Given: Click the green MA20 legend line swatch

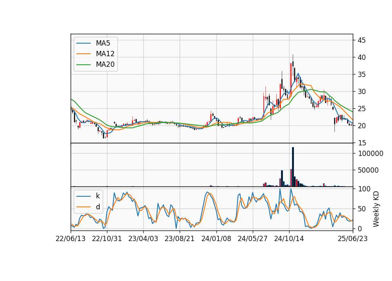Looking at the screenshot, I should click(83, 64).
